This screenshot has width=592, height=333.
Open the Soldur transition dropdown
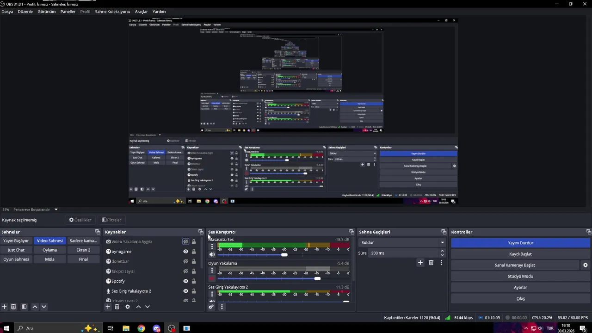pos(402,242)
